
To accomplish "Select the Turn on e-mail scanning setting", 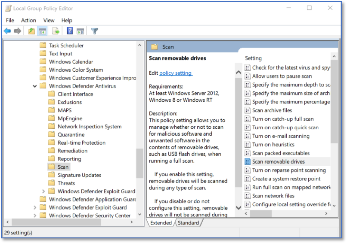I will [281, 136].
